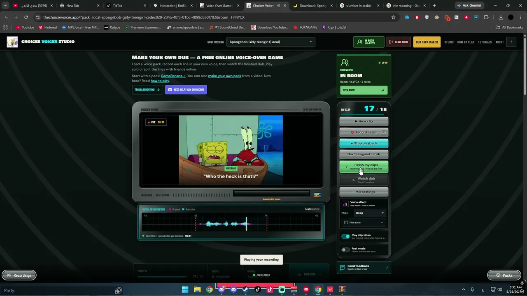The height and width of the screenshot is (296, 527).
Task: Open File Explorer from taskbar
Action: tap(197, 289)
